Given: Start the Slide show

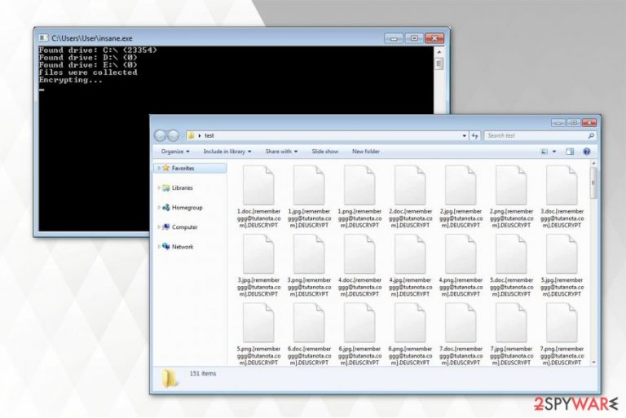Looking at the screenshot, I should pos(324,152).
